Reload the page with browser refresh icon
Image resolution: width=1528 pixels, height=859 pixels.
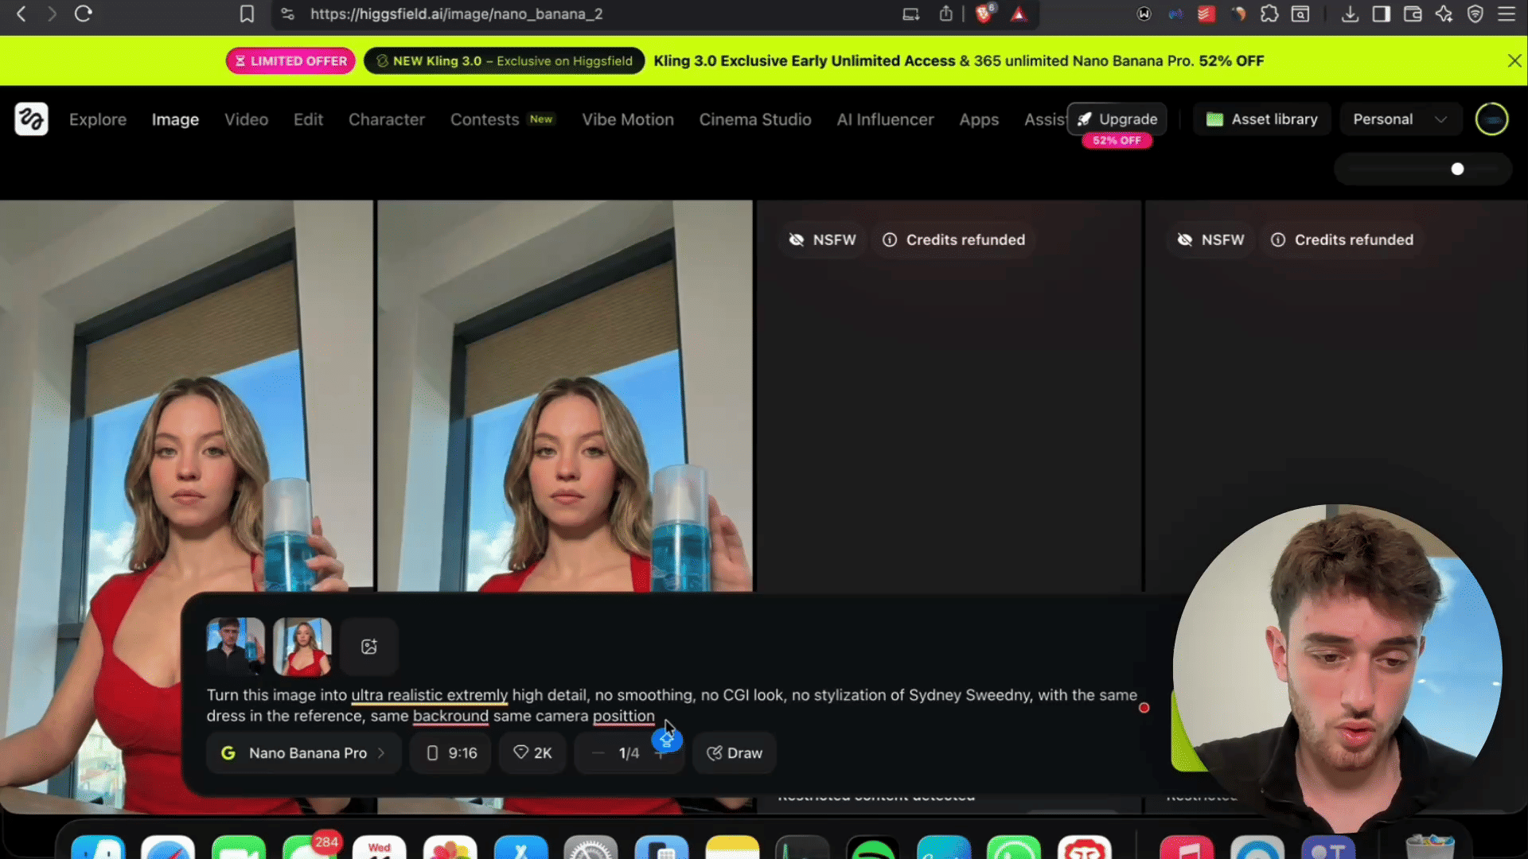(84, 14)
